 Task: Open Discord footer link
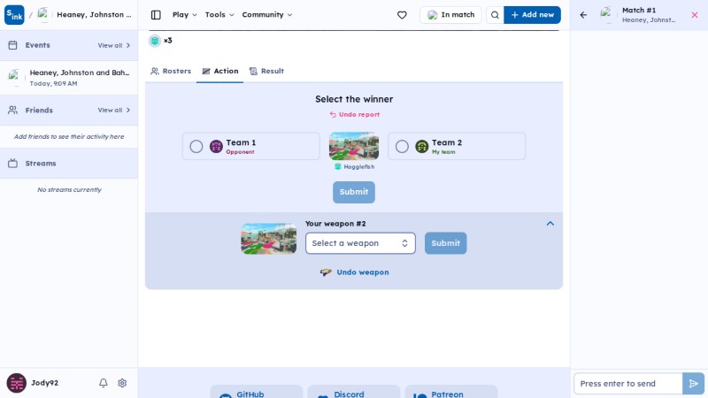coord(354,393)
